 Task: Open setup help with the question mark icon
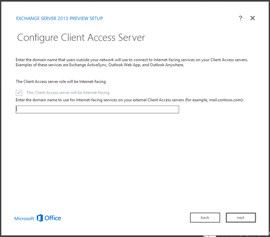tap(240, 18)
